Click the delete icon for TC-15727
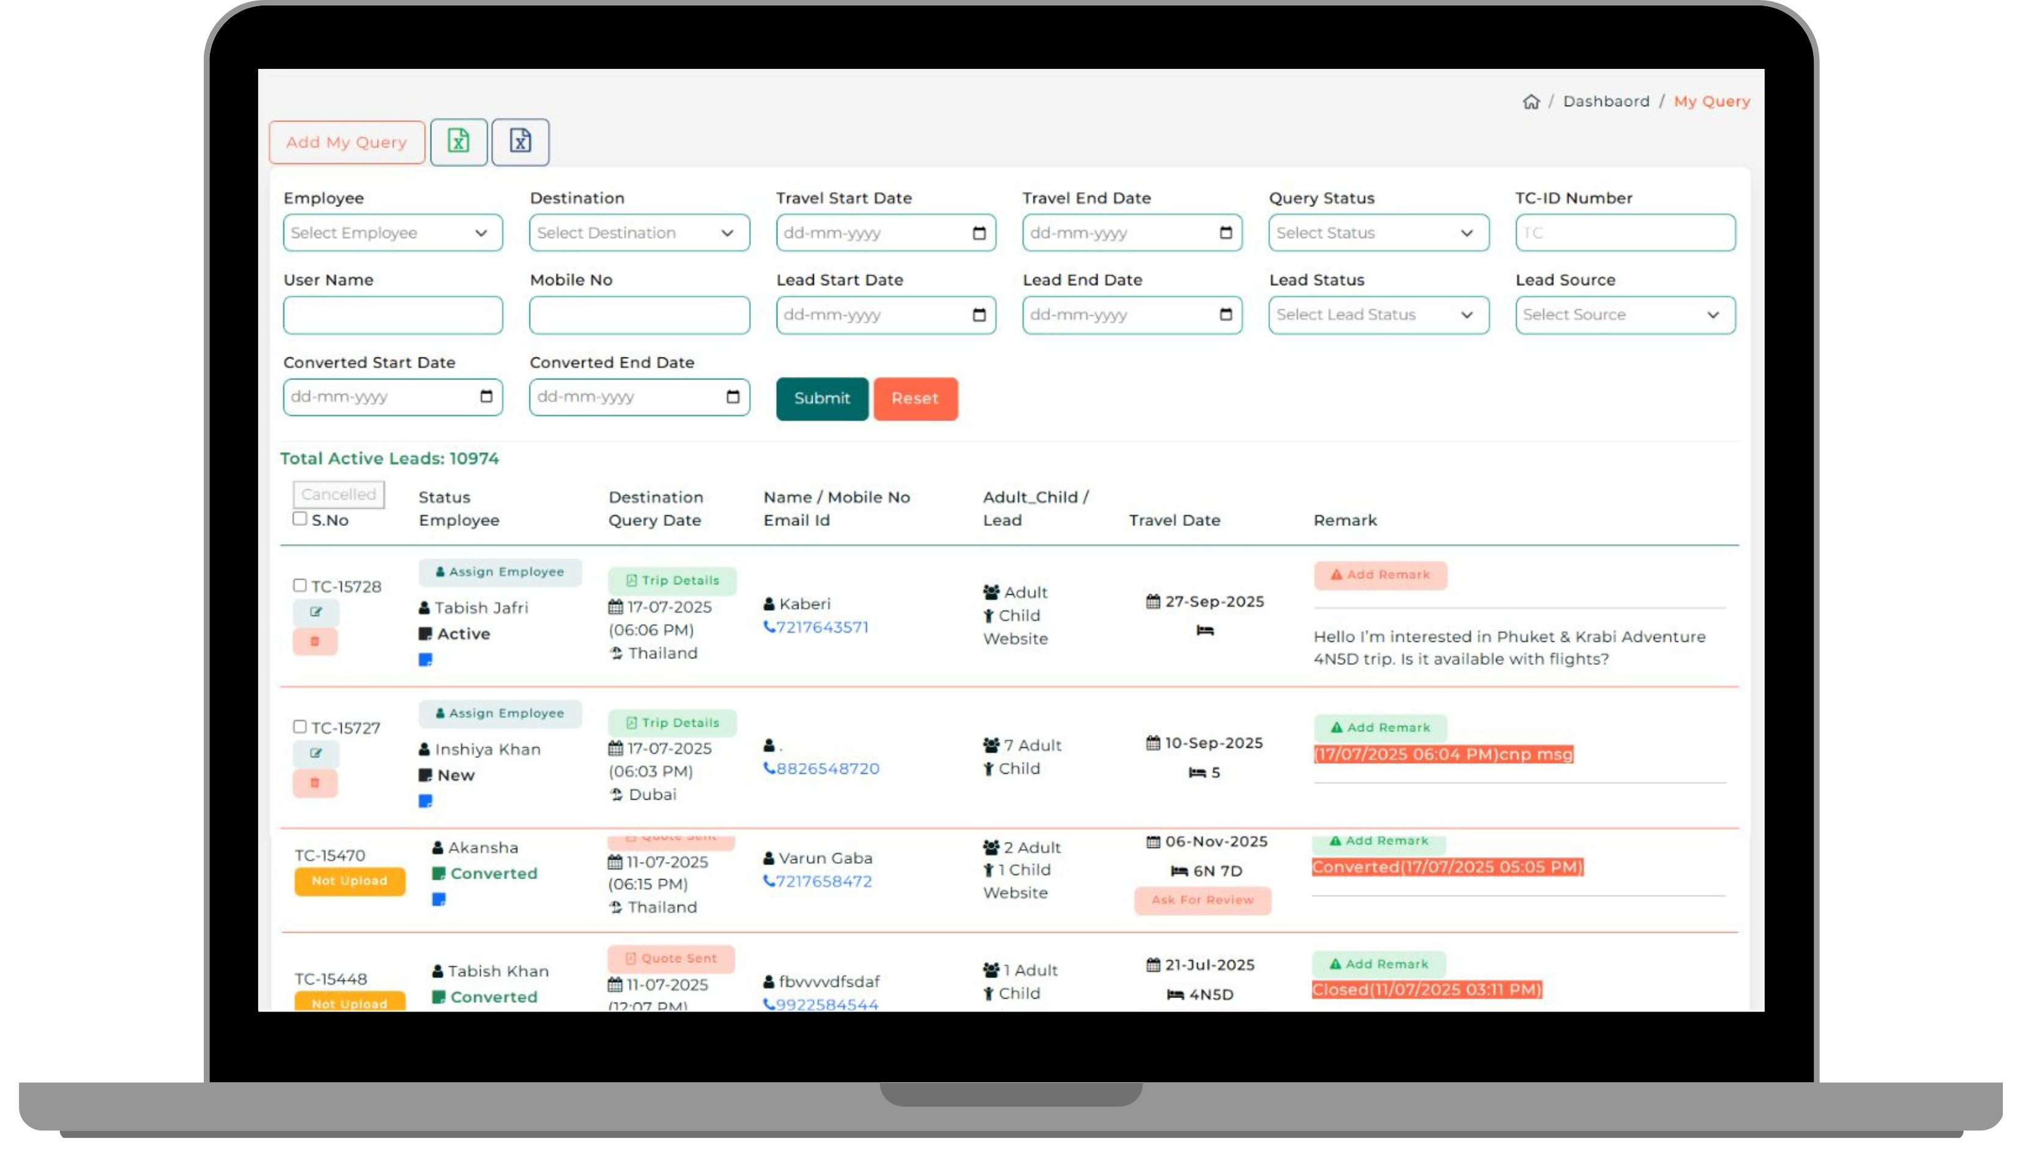The image size is (2023, 1153). (315, 782)
